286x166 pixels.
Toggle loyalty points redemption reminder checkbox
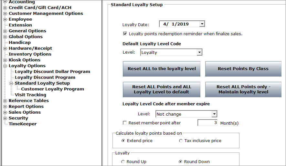coord(125,34)
